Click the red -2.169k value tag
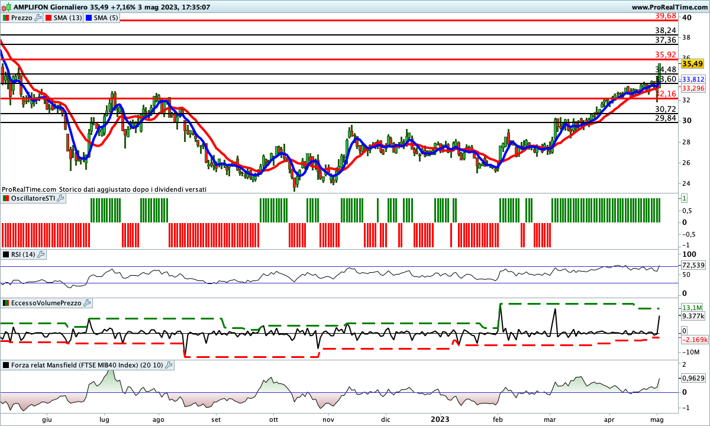 coord(694,340)
